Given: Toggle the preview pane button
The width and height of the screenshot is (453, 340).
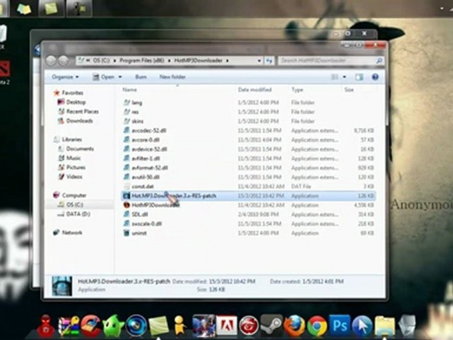Looking at the screenshot, I should coord(359,77).
